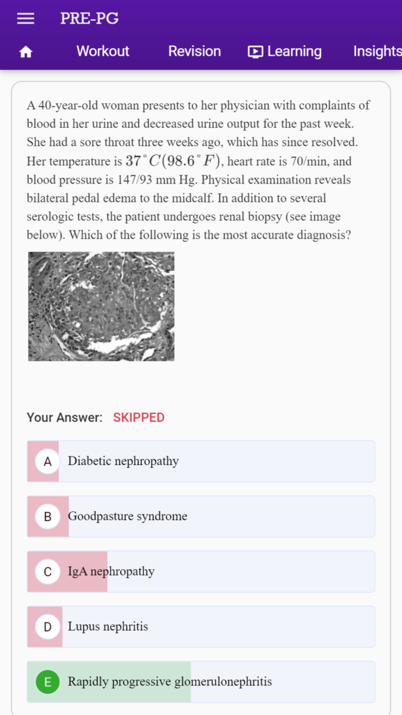Screen dimensions: 402x715
Task: Choose IgA nephropathy answer option
Action: pyautogui.click(x=201, y=572)
